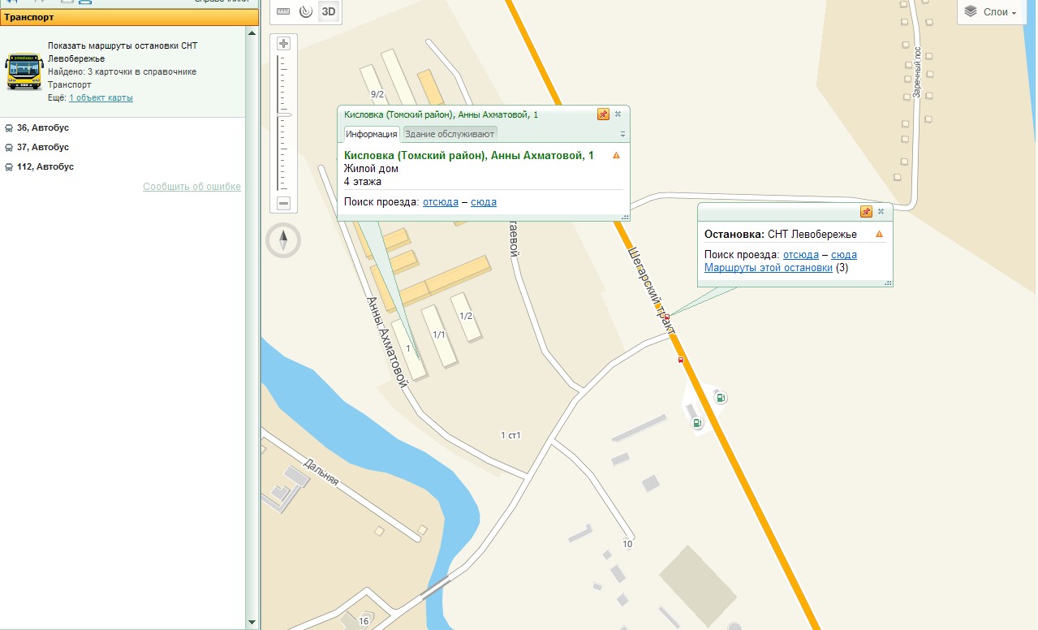This screenshot has height=630, width=1038.
Task: Pin the СНТ Левобережье stop popup
Action: click(x=866, y=212)
